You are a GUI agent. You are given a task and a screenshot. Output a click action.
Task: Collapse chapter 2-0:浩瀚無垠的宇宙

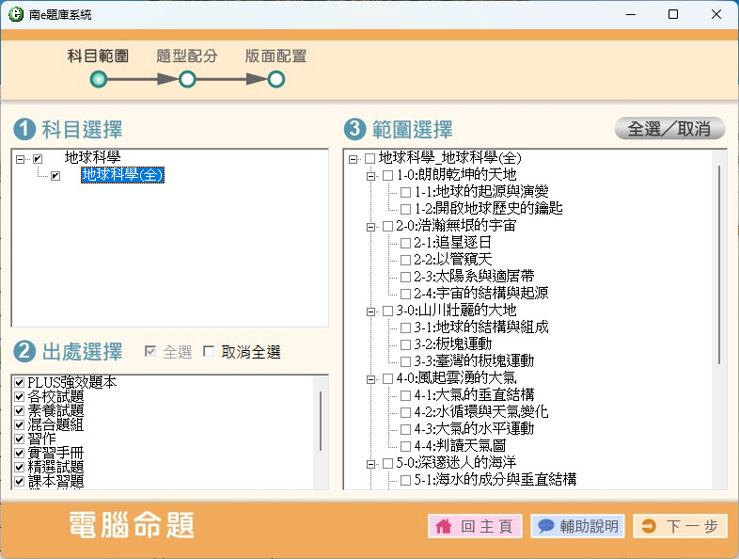click(x=371, y=228)
